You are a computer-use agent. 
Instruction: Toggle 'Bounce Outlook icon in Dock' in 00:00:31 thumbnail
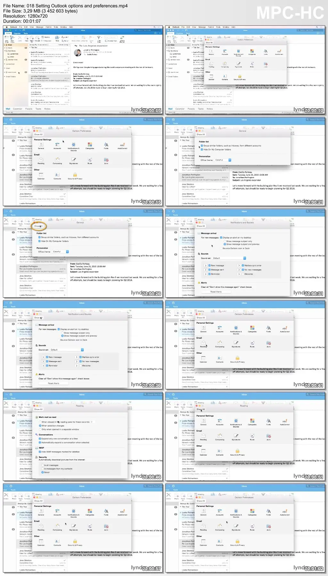coord(221,248)
